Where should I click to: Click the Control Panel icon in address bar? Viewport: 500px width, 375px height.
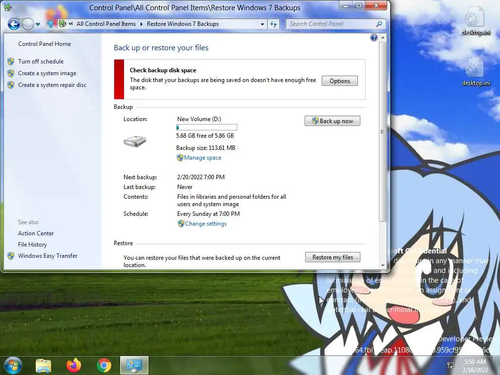[62, 23]
